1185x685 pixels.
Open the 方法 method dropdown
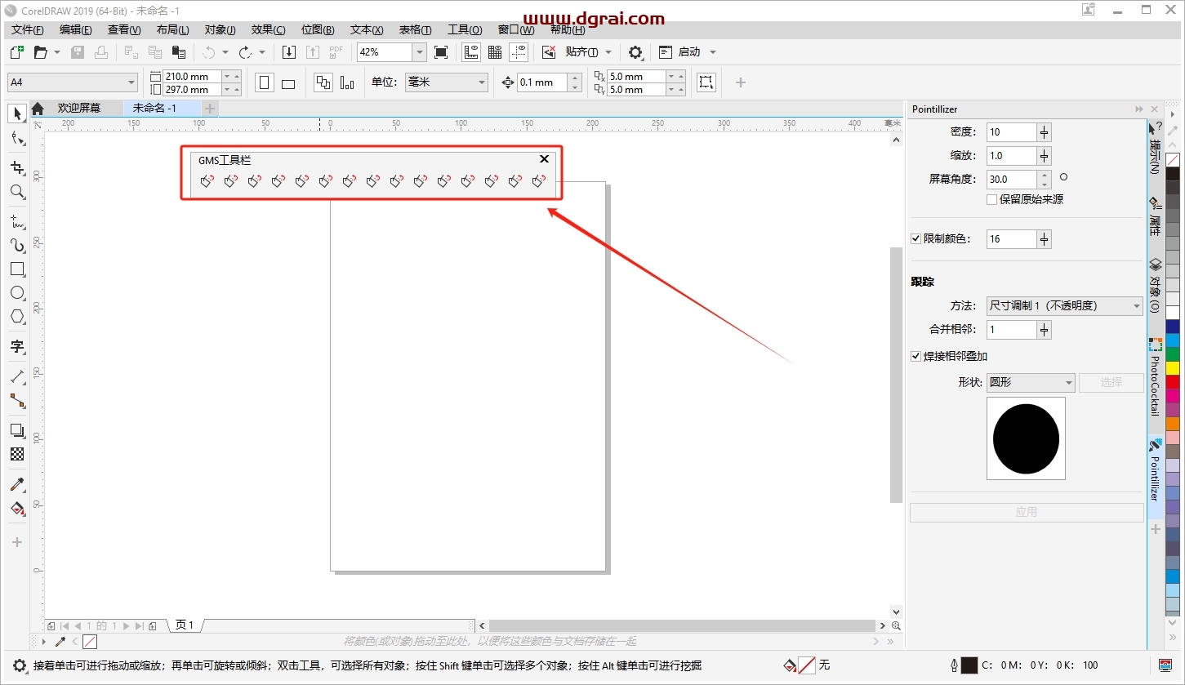coord(1064,306)
